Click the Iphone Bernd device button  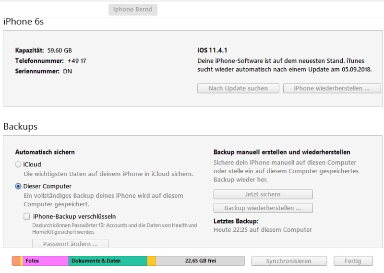coord(133,10)
